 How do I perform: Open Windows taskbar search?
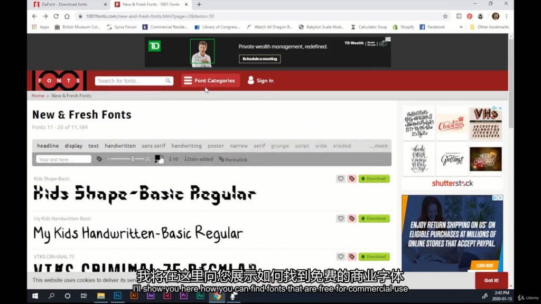(x=51, y=296)
